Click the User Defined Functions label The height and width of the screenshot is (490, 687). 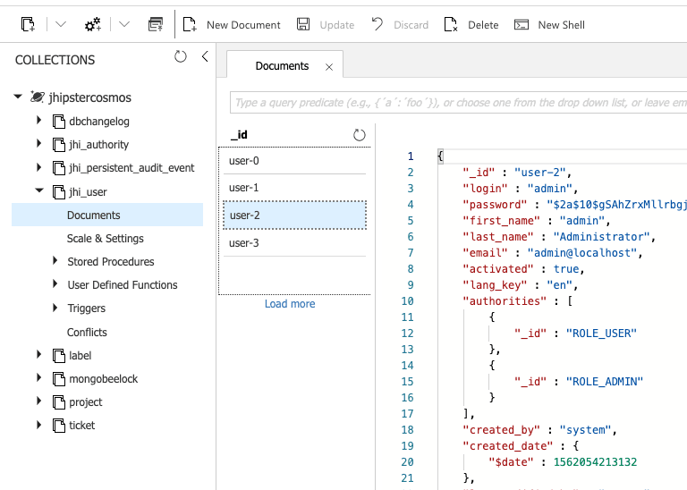pos(123,284)
